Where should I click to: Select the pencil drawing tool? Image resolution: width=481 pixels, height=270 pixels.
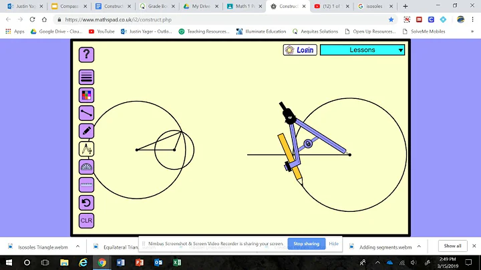coord(86,131)
